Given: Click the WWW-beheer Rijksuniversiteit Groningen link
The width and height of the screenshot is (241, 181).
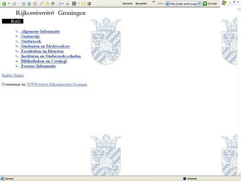Looking at the screenshot, I should pyautogui.click(x=57, y=84).
